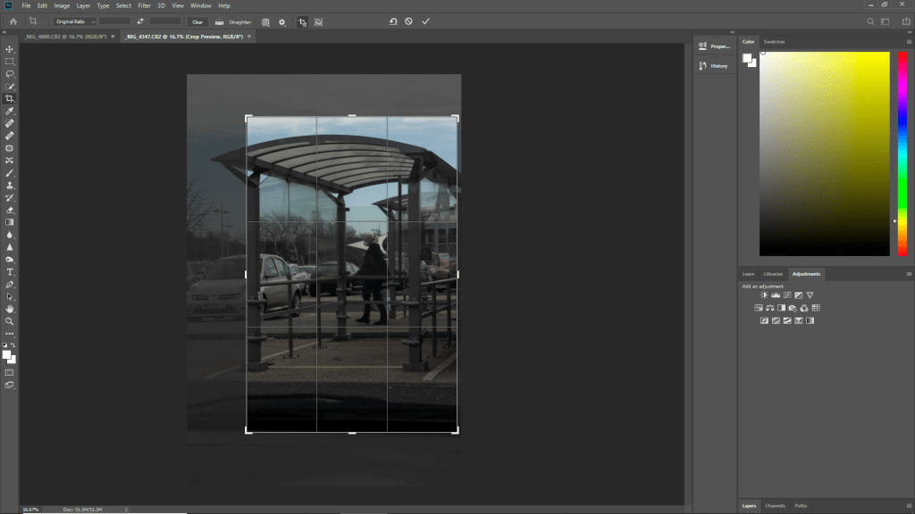This screenshot has width=915, height=514.
Task: Select the Hand tool
Action: [x=10, y=309]
